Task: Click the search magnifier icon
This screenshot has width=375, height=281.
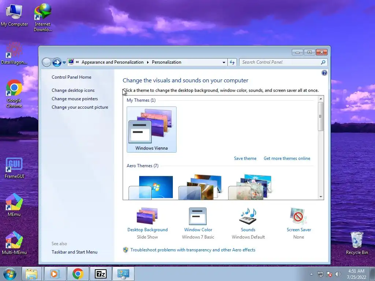Action: tap(323, 62)
